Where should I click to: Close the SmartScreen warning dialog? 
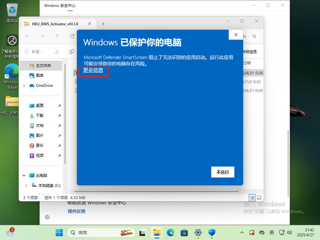(236, 35)
